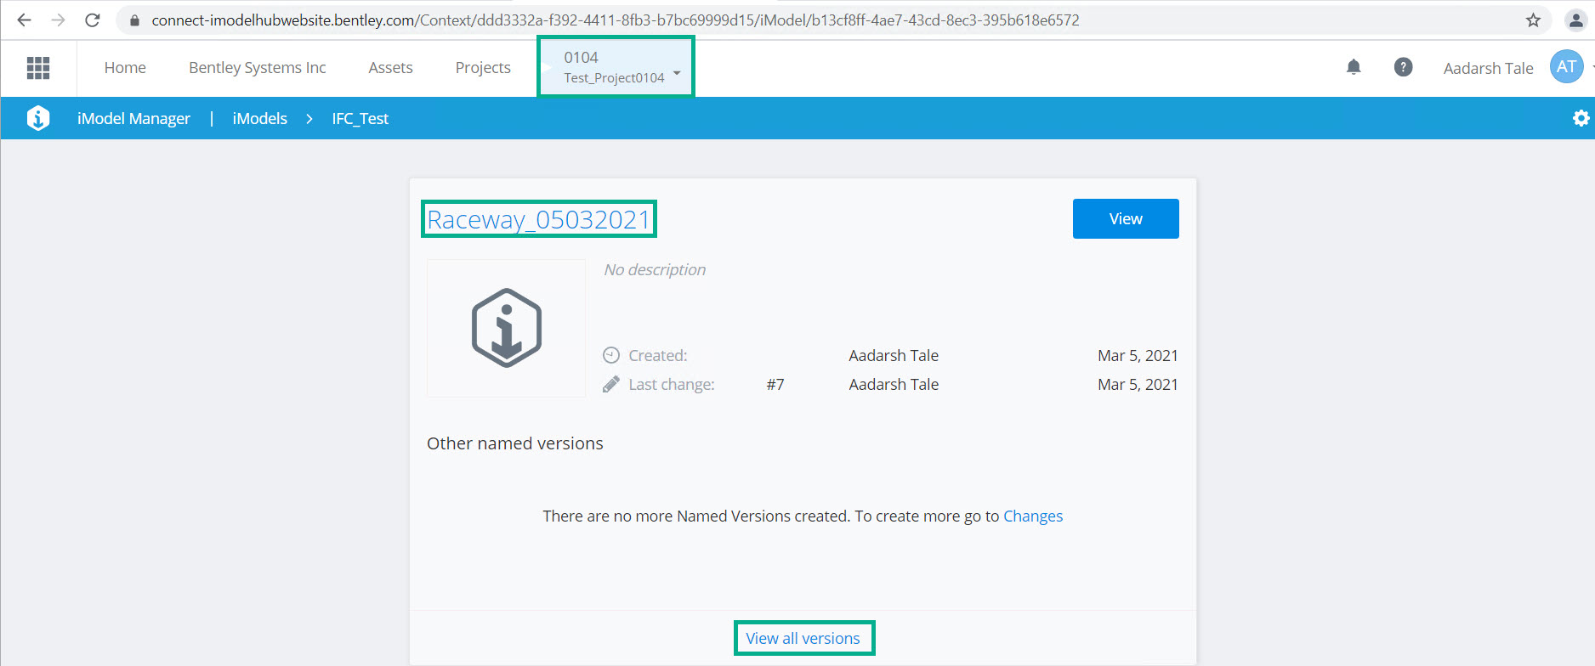
Task: Open help with the question mark icon
Action: [x=1404, y=67]
